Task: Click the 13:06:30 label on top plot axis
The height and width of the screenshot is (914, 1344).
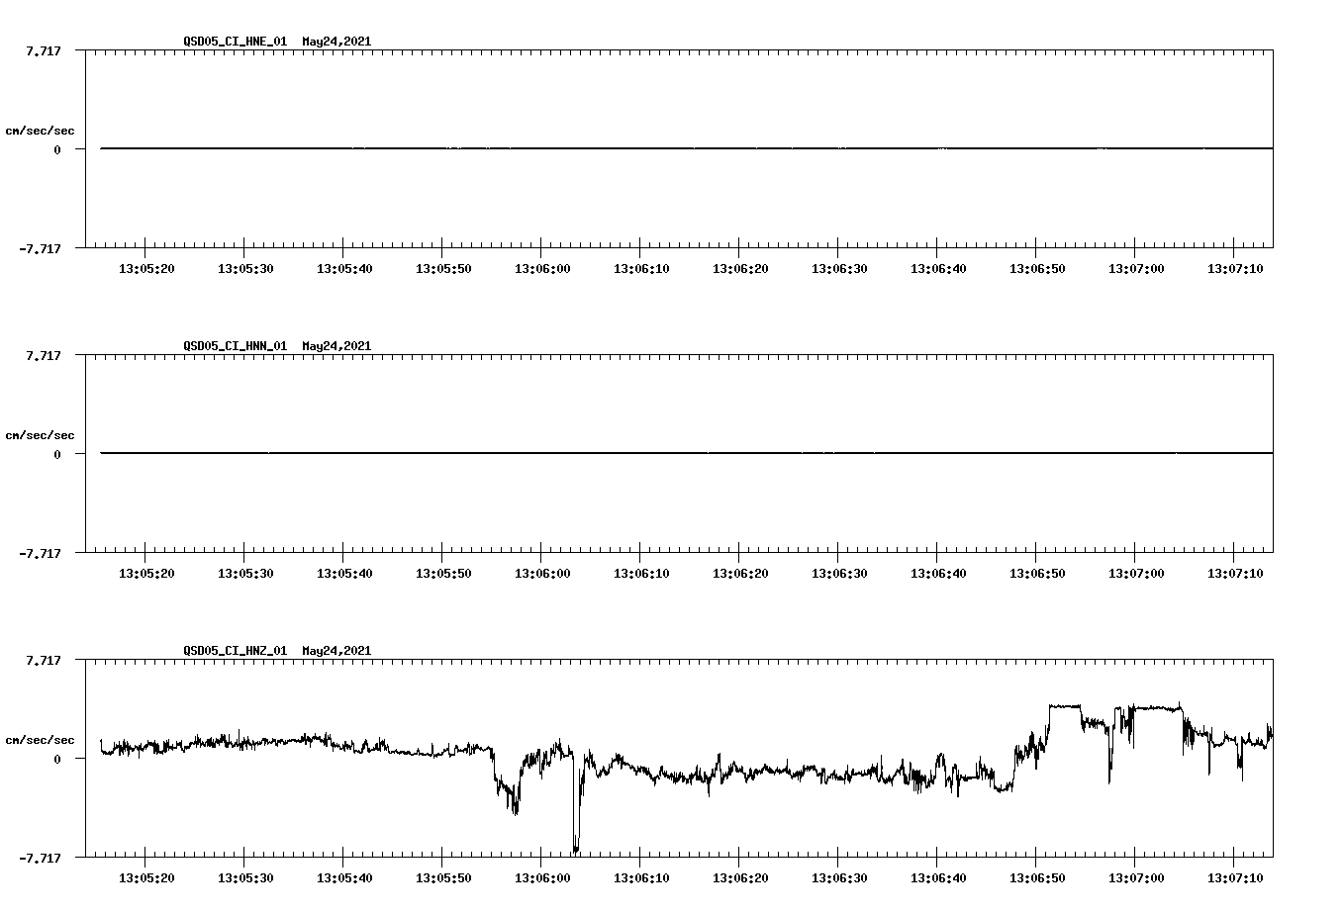Action: pos(839,267)
